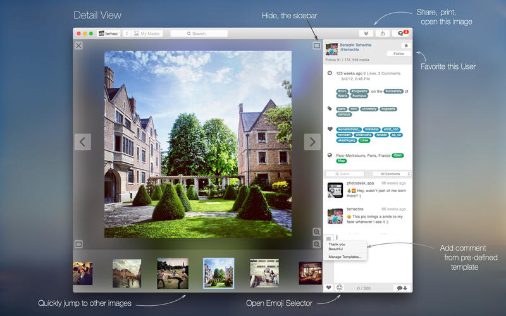Click the search field in the toolbar
This screenshot has width=506, height=316.
[x=199, y=33]
